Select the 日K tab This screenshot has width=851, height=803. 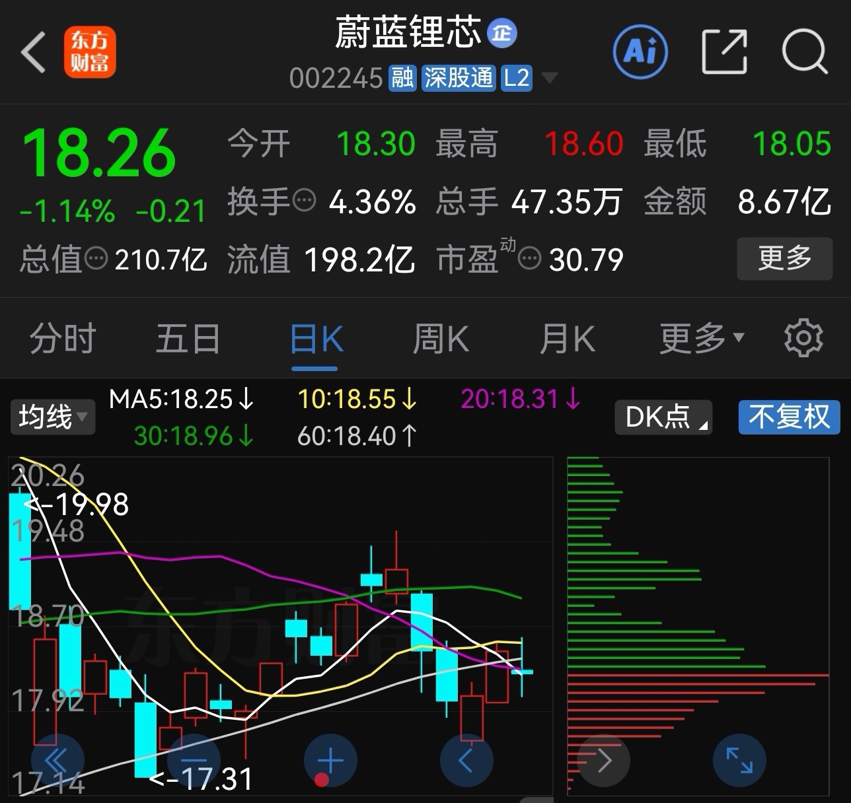click(x=316, y=339)
